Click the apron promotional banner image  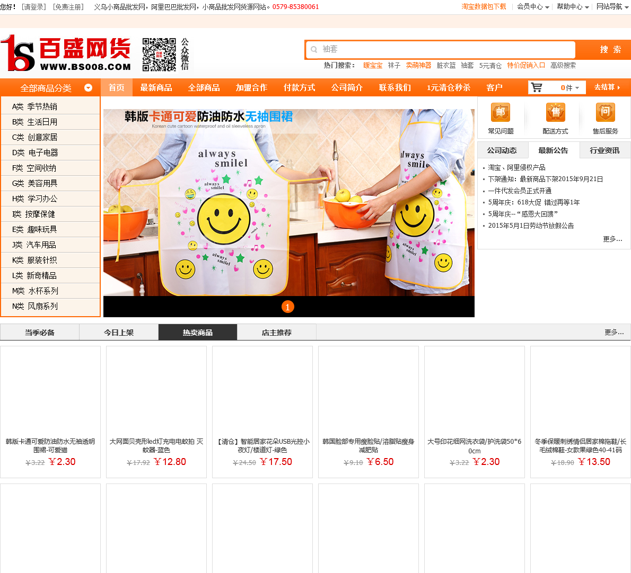[x=289, y=202]
